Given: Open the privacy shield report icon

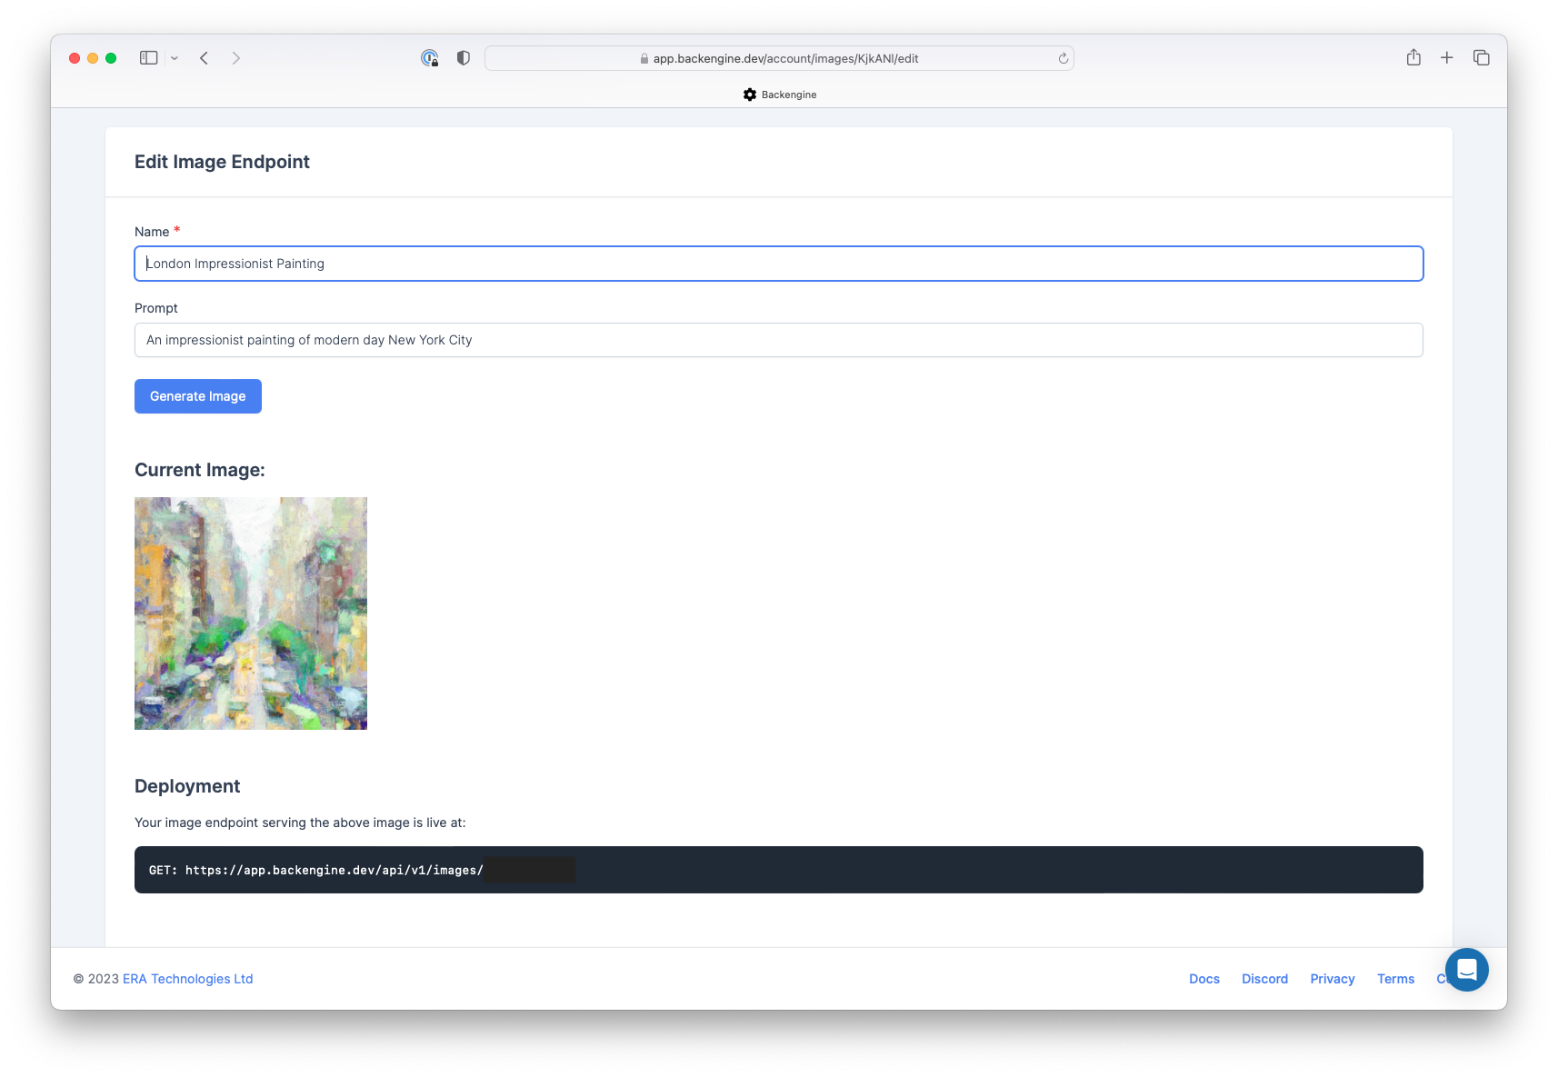Looking at the screenshot, I should (464, 58).
